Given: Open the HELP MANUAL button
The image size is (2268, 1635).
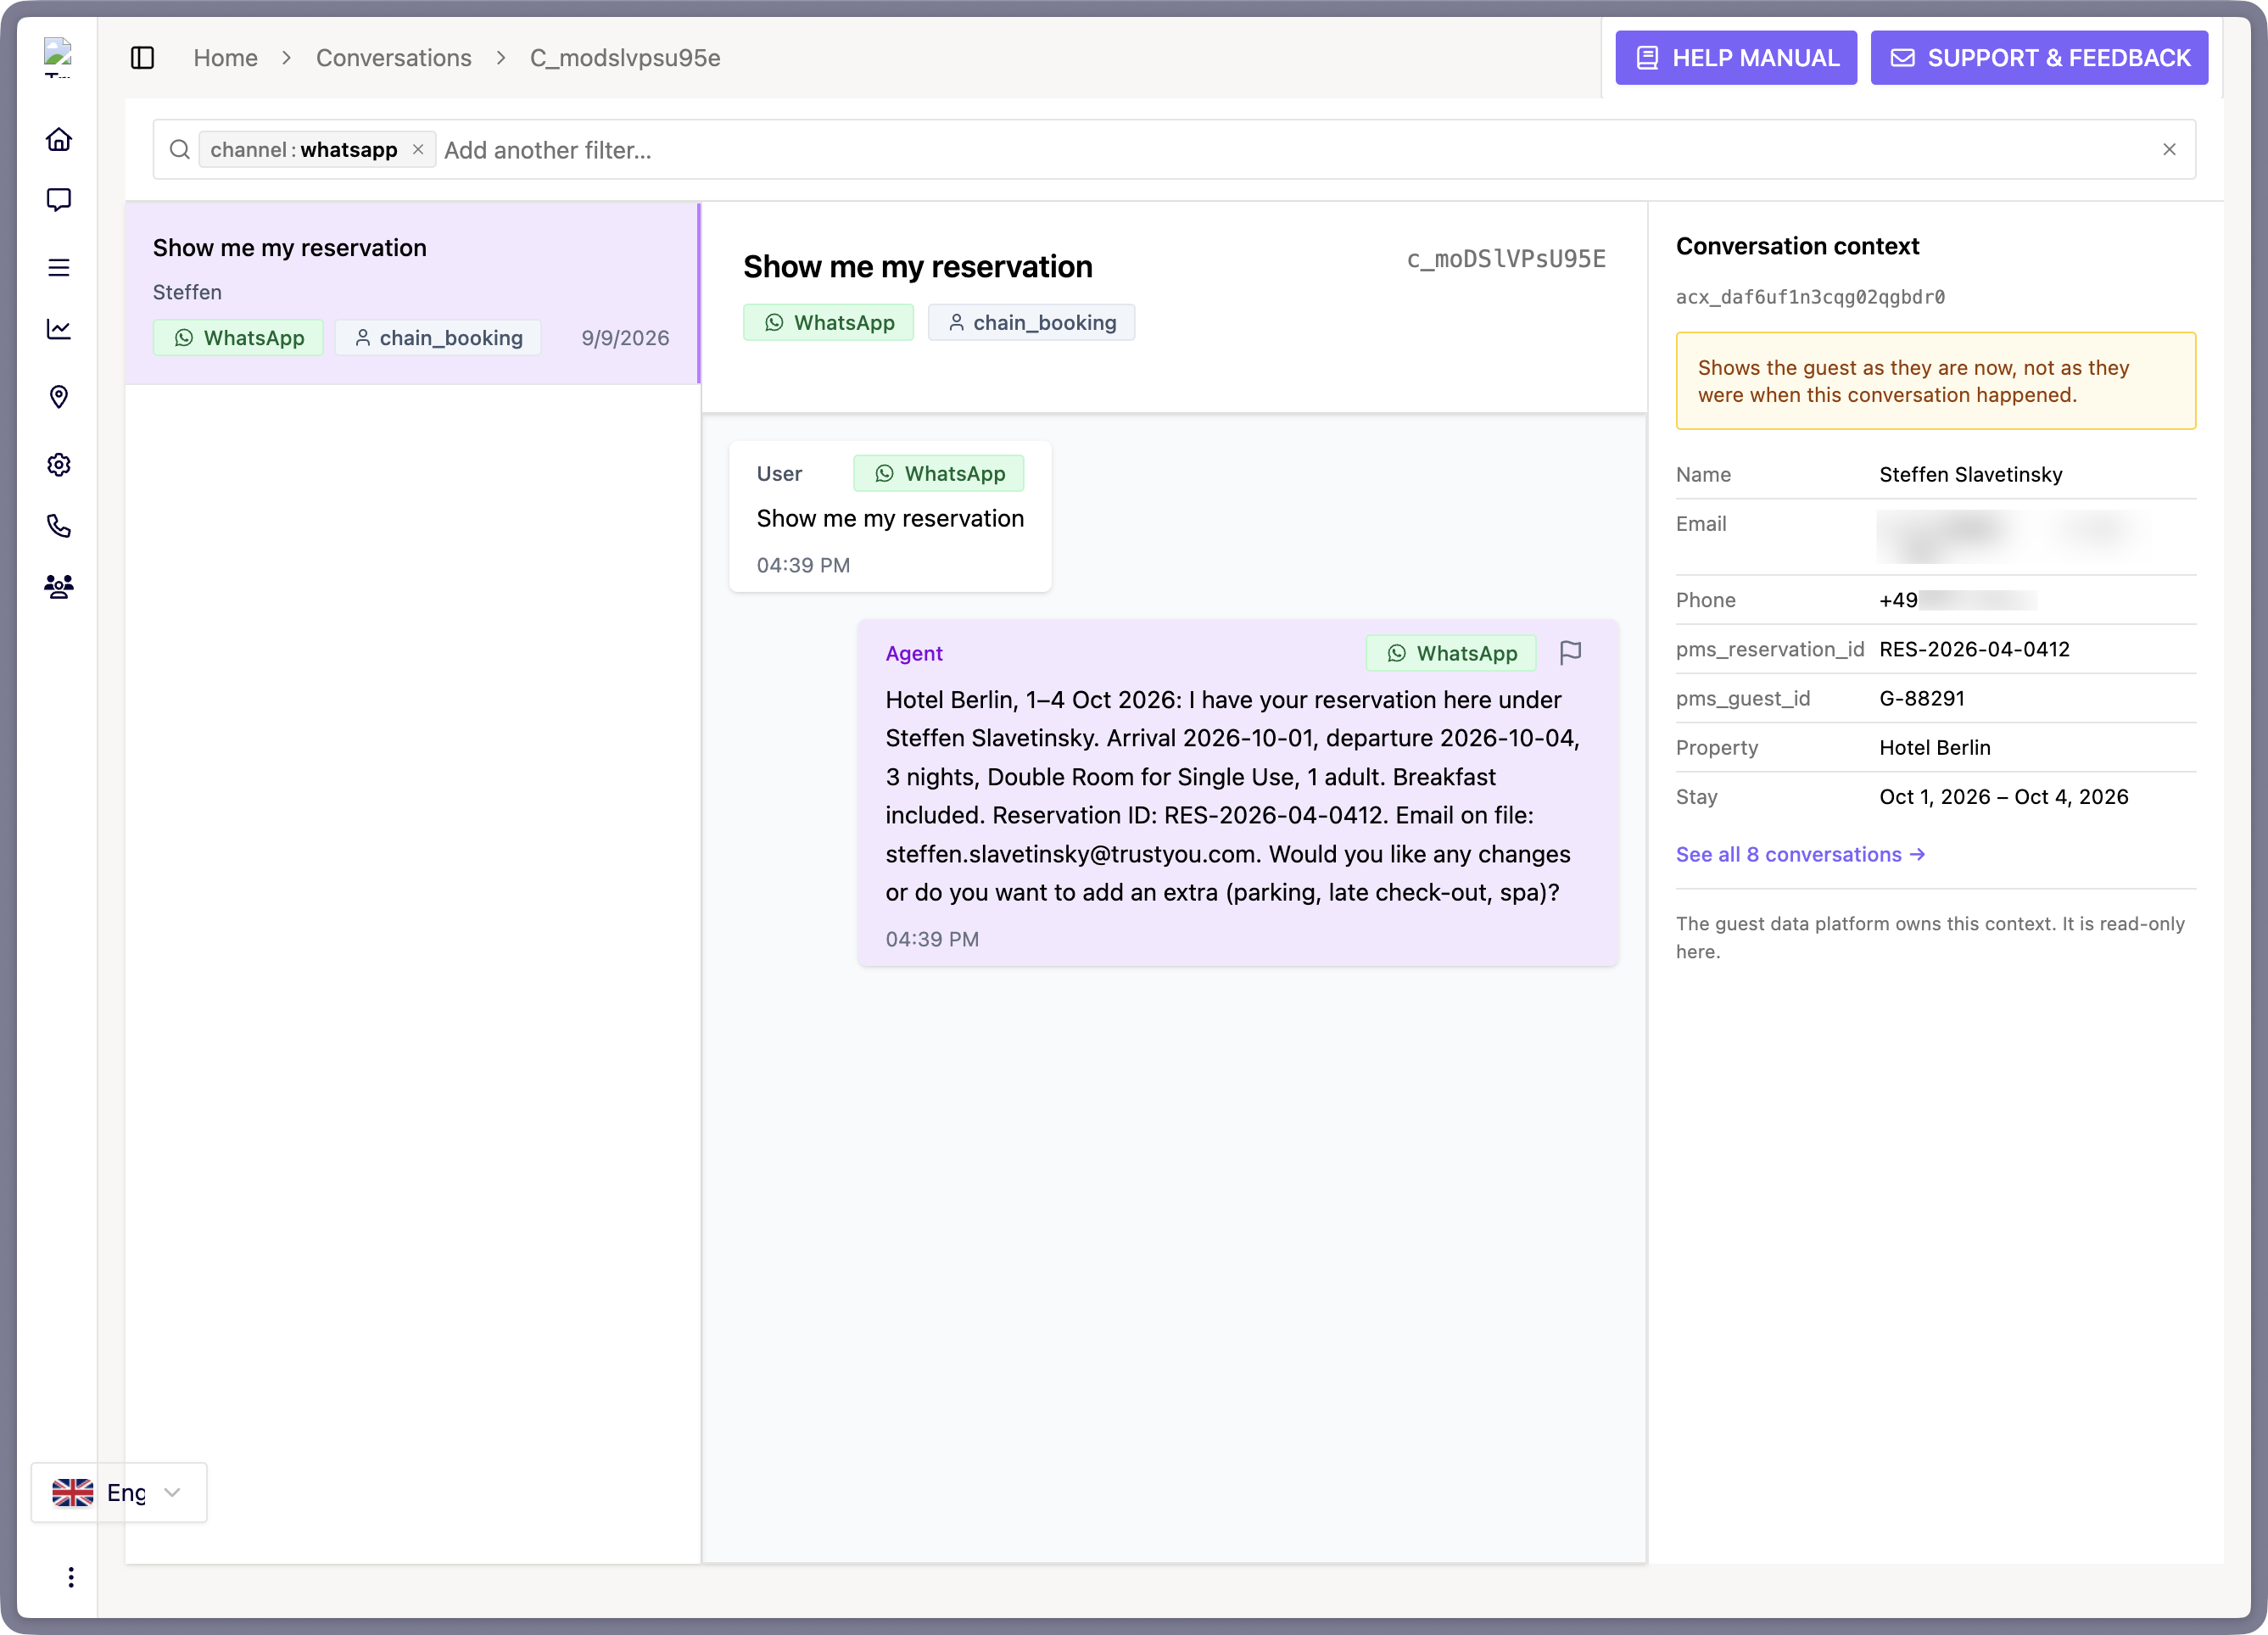Looking at the screenshot, I should [1736, 58].
